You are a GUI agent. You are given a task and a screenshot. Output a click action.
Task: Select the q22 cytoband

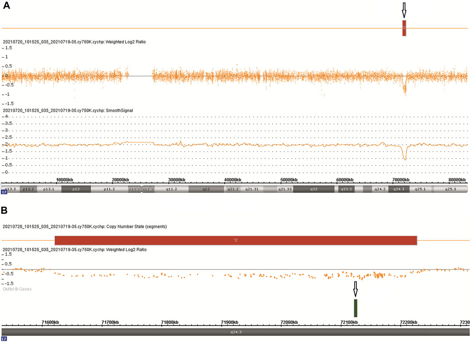(x=314, y=189)
